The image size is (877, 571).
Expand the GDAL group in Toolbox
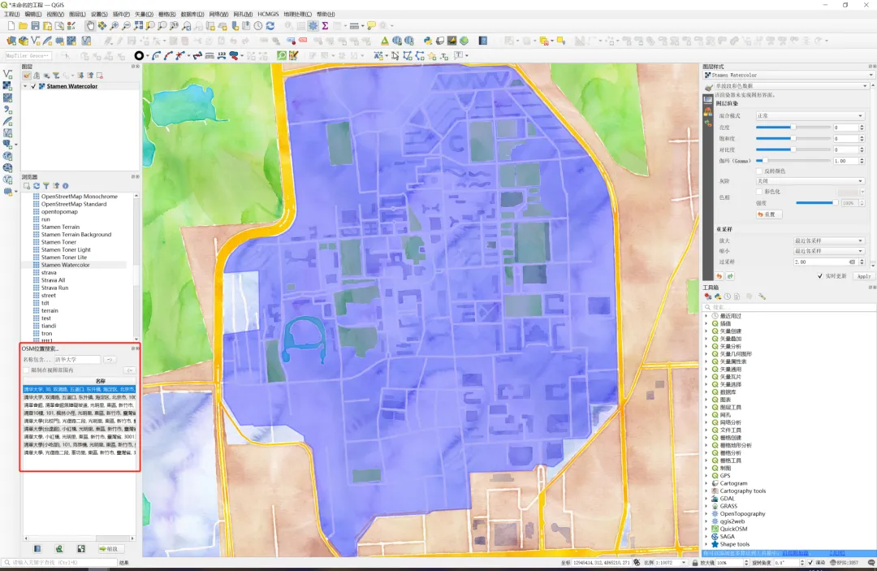point(706,498)
